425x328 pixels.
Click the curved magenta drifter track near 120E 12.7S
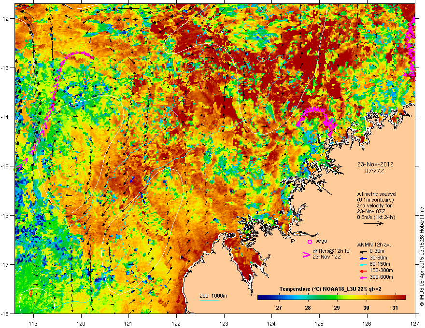tap(79, 54)
